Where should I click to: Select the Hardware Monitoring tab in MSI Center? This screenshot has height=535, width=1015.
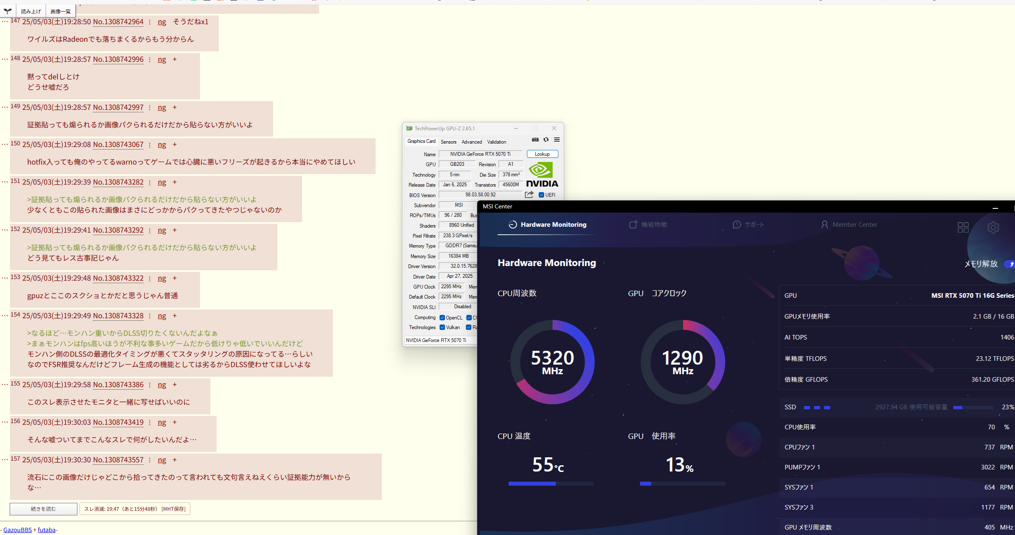pos(547,225)
